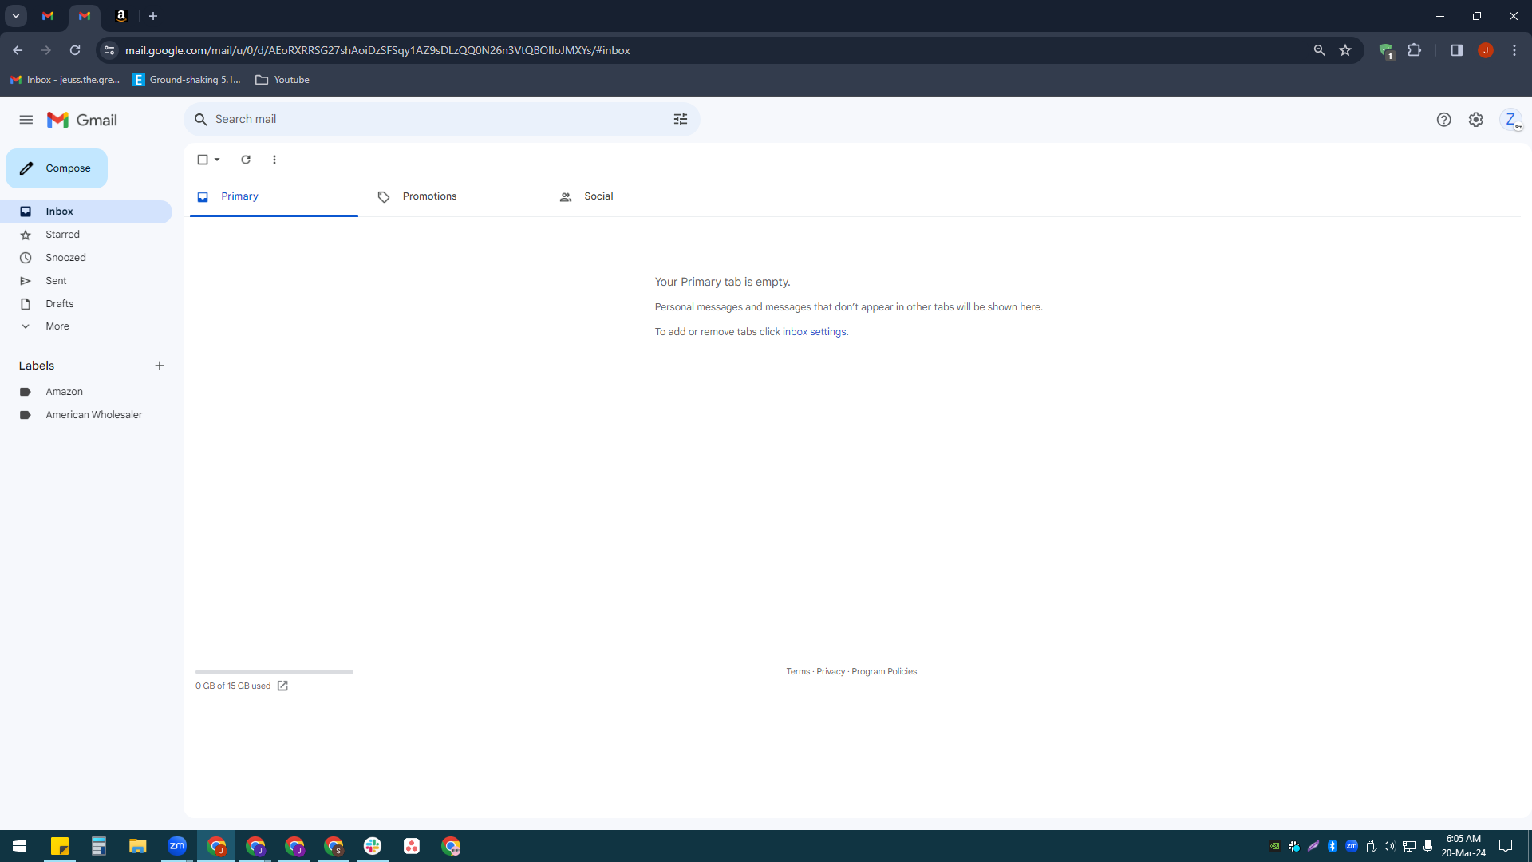Open the main menu hamburger icon
The image size is (1532, 862).
(26, 120)
